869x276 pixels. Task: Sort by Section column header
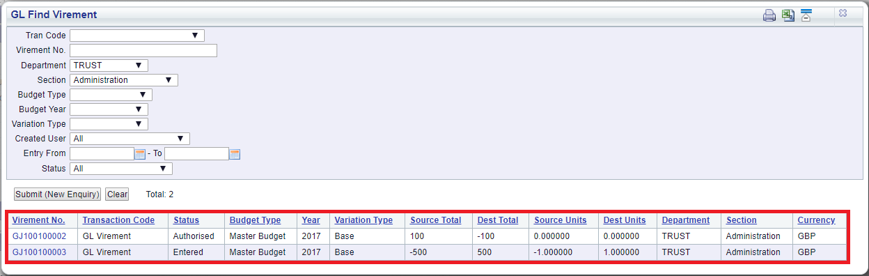(x=741, y=220)
